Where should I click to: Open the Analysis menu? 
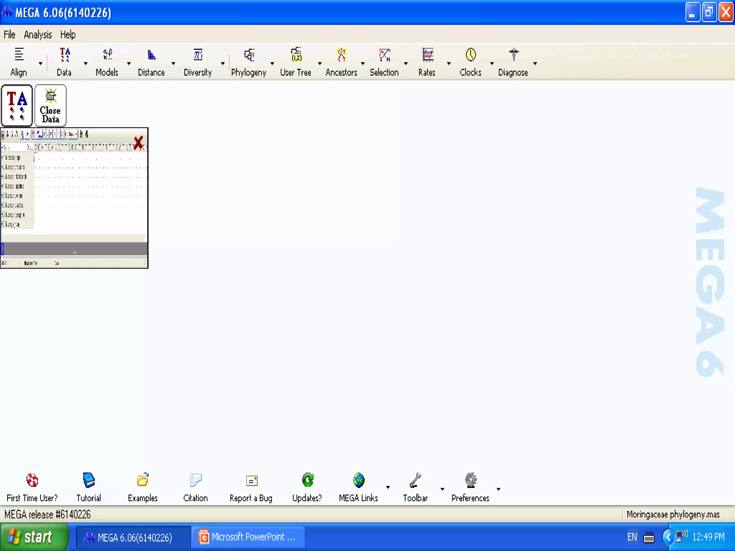[38, 35]
